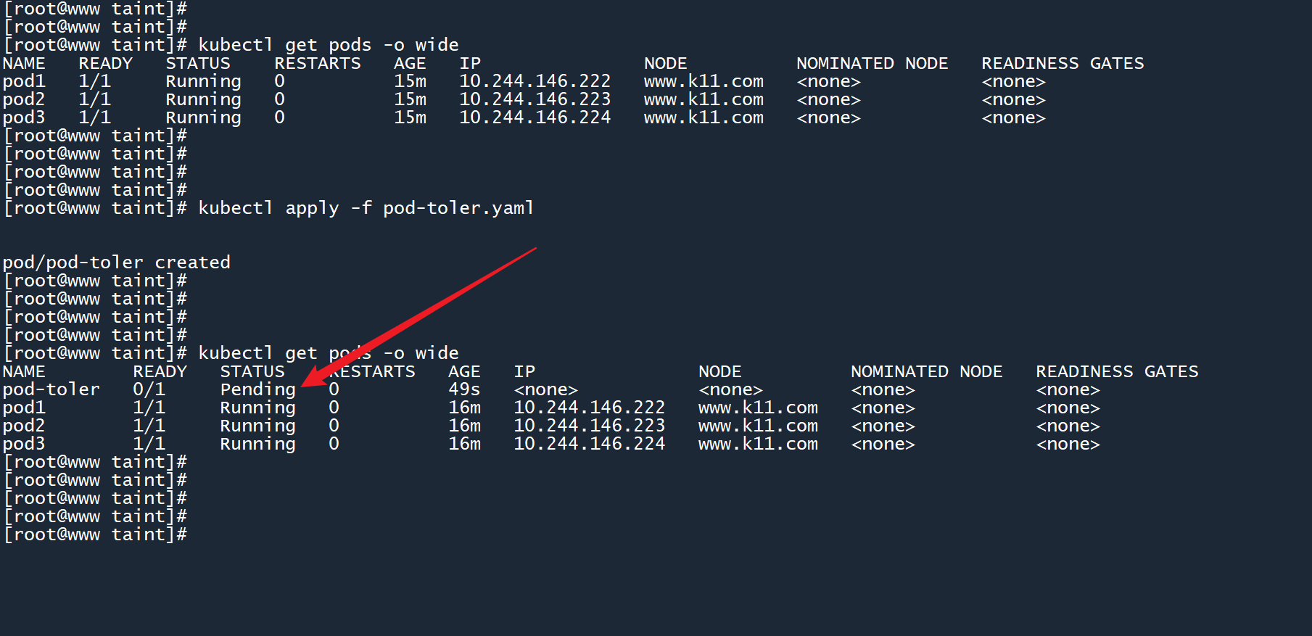
Task: Click the first 'kubectl get pods -o wide' command
Action: click(328, 45)
